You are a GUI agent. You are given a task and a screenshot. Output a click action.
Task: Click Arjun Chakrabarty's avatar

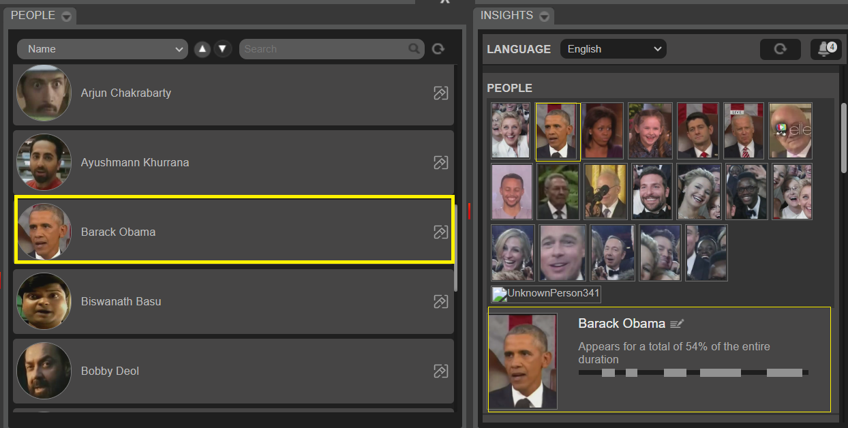(44, 93)
